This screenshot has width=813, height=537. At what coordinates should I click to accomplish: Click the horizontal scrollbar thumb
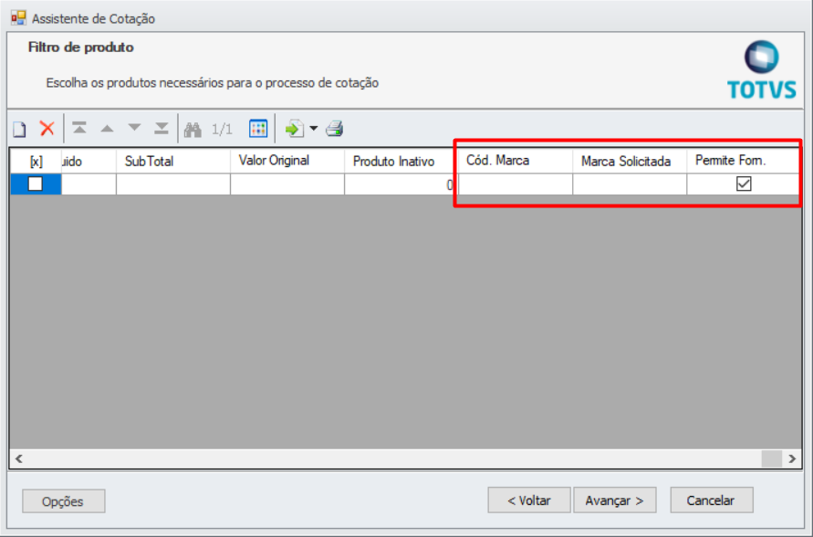(x=772, y=458)
